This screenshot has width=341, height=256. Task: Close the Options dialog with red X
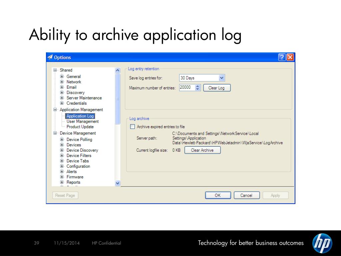click(x=290, y=57)
